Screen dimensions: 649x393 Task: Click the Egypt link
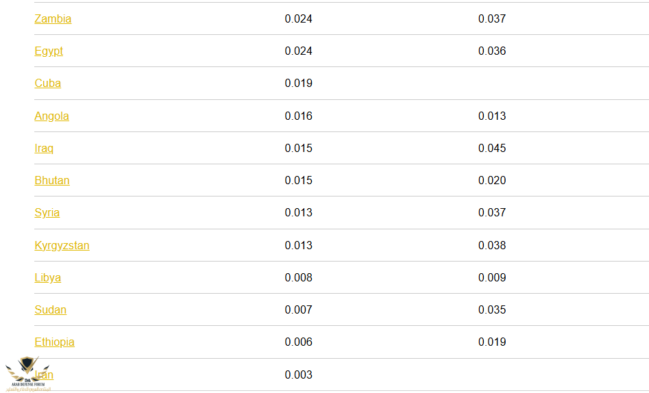(49, 51)
